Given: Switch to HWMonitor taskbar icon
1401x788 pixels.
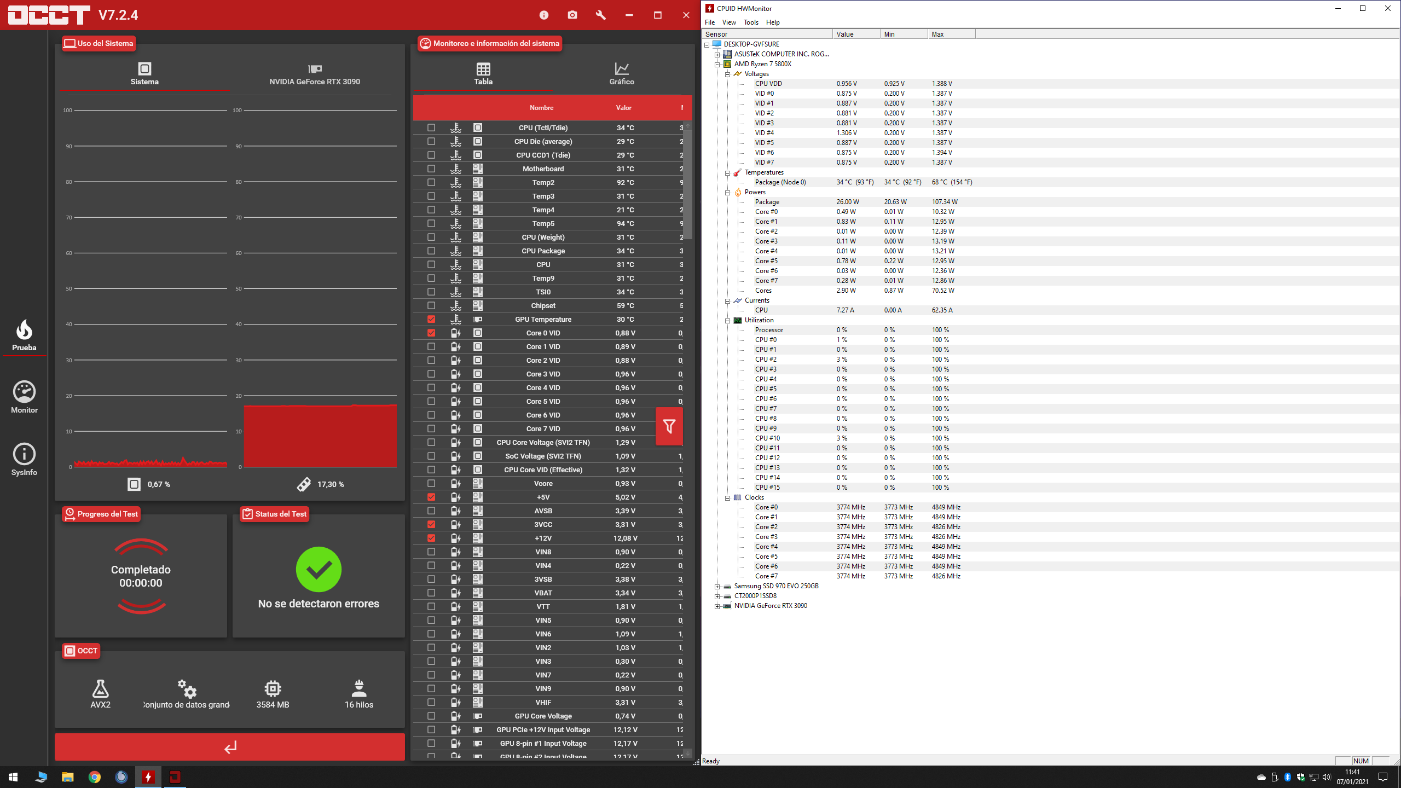Looking at the screenshot, I should coord(148,777).
